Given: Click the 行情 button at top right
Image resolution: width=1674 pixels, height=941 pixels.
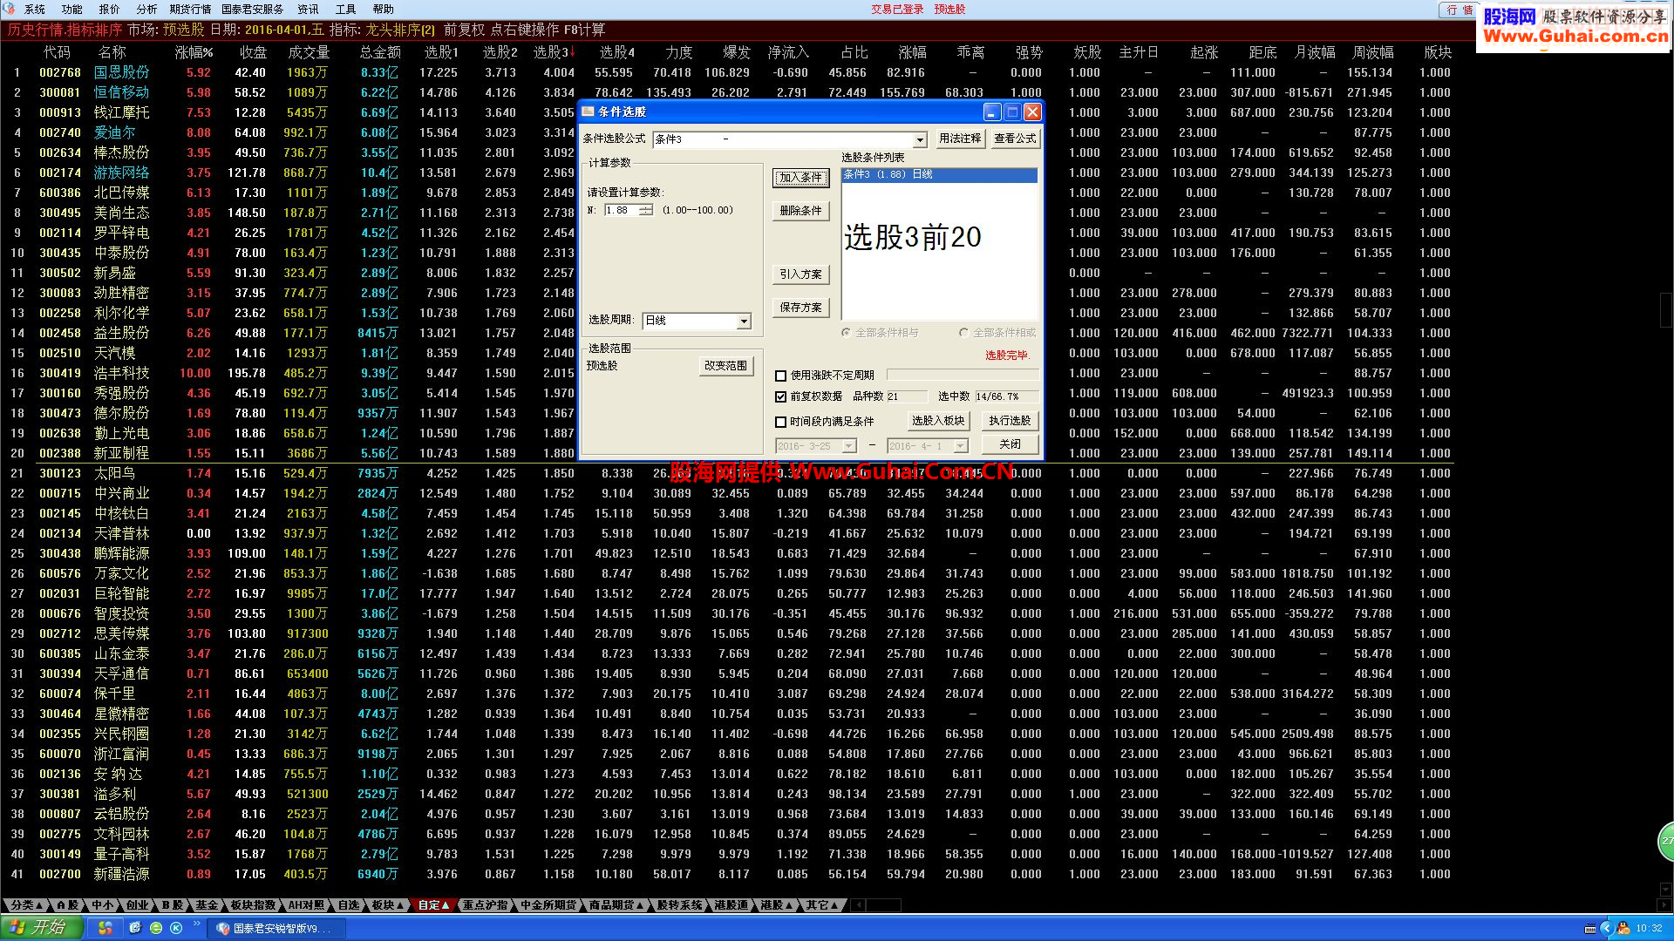Looking at the screenshot, I should click(x=1459, y=10).
